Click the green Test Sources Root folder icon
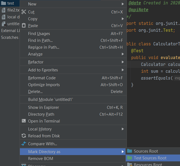 (130, 158)
